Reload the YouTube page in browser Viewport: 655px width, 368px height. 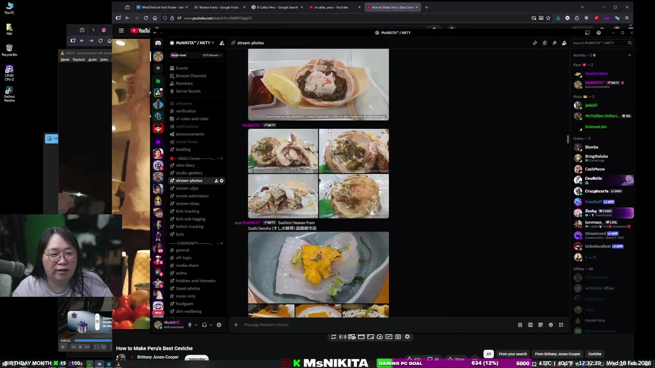[146, 18]
